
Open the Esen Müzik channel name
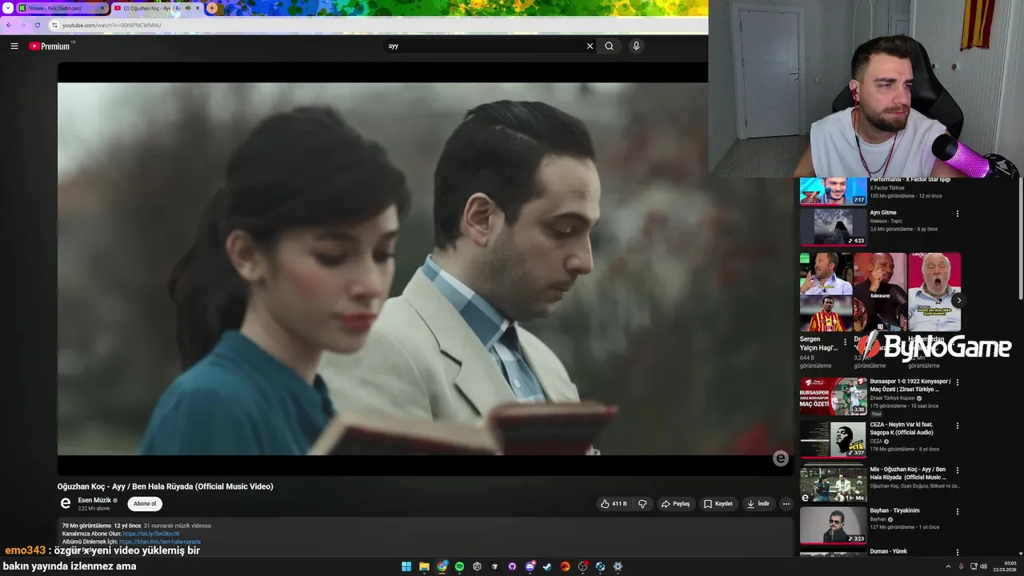(94, 500)
